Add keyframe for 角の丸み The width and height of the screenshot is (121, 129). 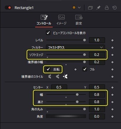pyautogui.click(x=112, y=109)
